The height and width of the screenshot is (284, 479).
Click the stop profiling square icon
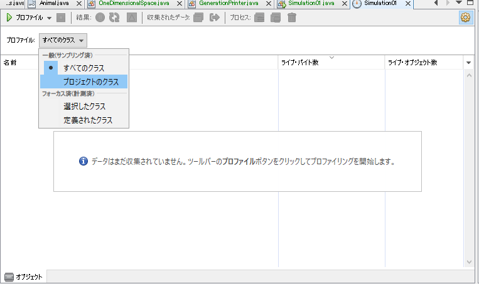61,18
